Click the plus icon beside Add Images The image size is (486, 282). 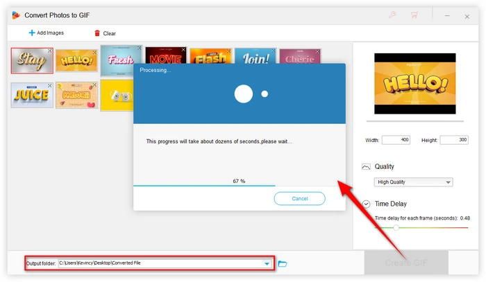32,33
